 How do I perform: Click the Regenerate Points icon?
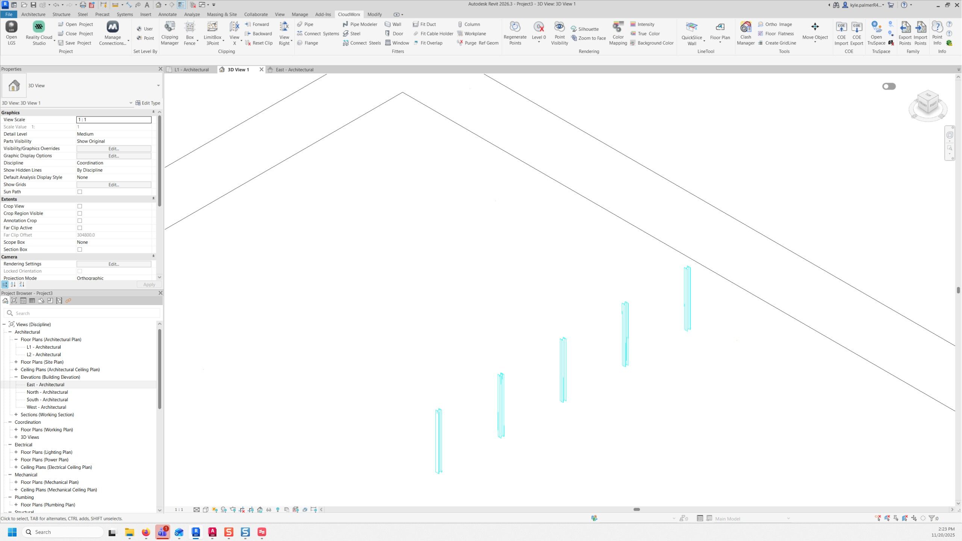pos(515,32)
